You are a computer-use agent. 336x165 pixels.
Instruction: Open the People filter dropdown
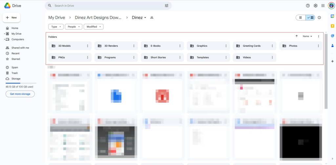click(x=73, y=27)
